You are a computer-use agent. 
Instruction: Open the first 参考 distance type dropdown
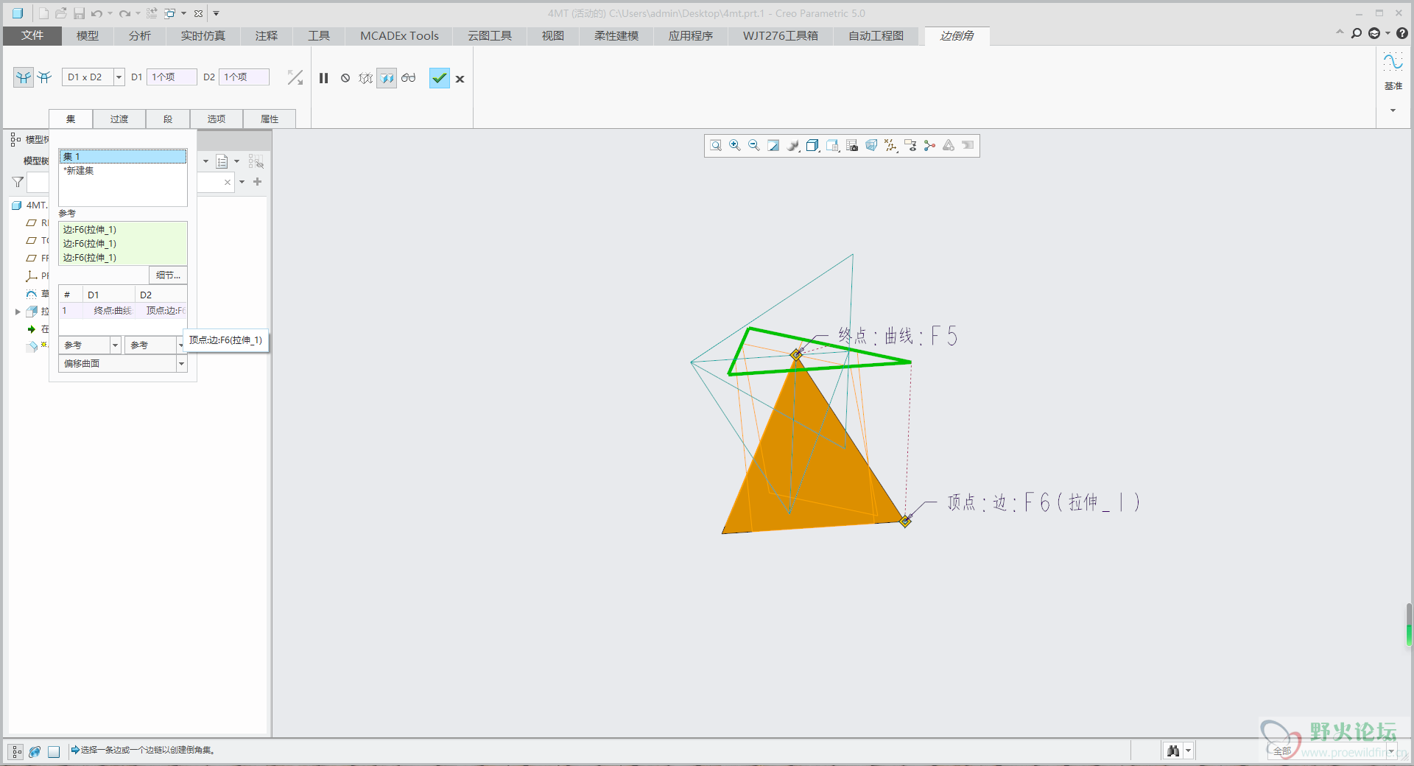pos(115,345)
